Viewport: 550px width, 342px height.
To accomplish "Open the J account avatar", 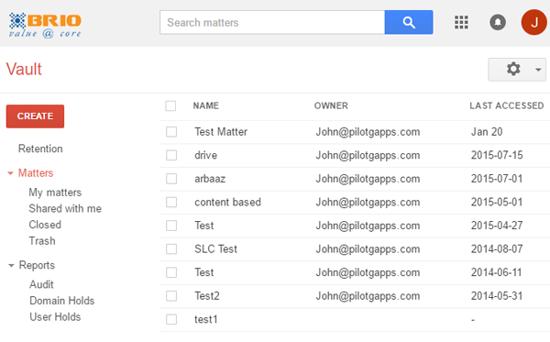I will click(x=533, y=22).
